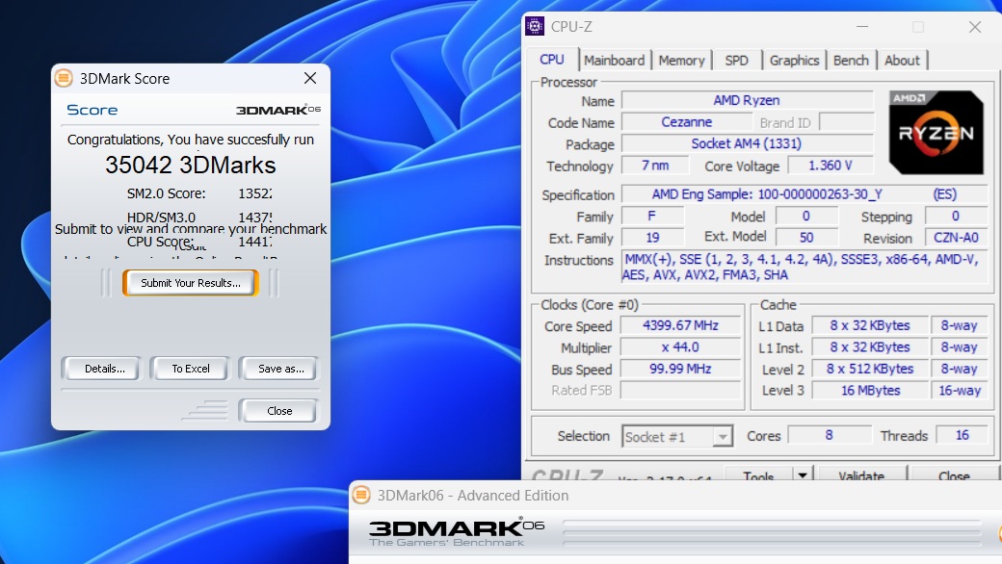Screen dimensions: 1002x564
Task: Click the Level 3 16-way value
Action: point(960,390)
